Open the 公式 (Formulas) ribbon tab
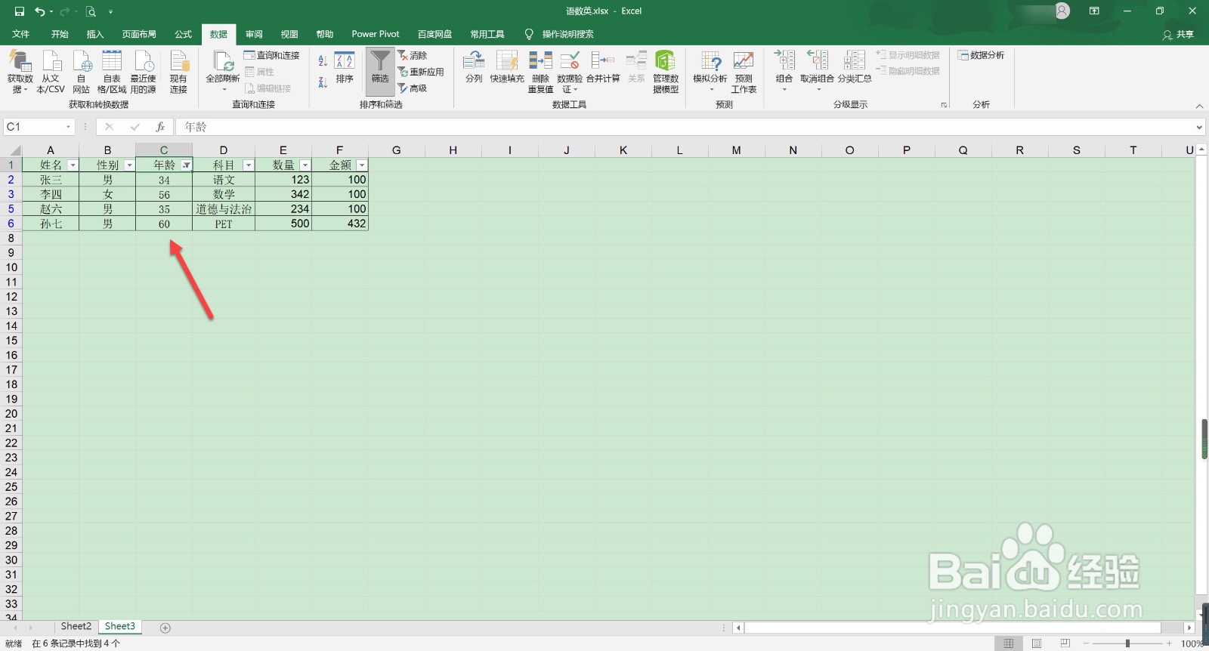This screenshot has height=651, width=1209. click(184, 34)
